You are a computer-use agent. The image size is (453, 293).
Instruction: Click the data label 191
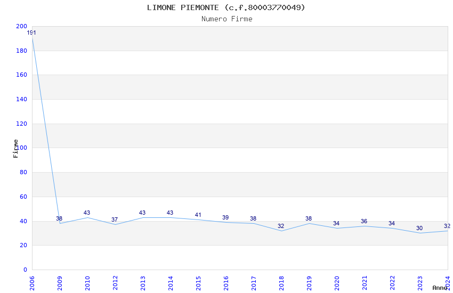[31, 33]
